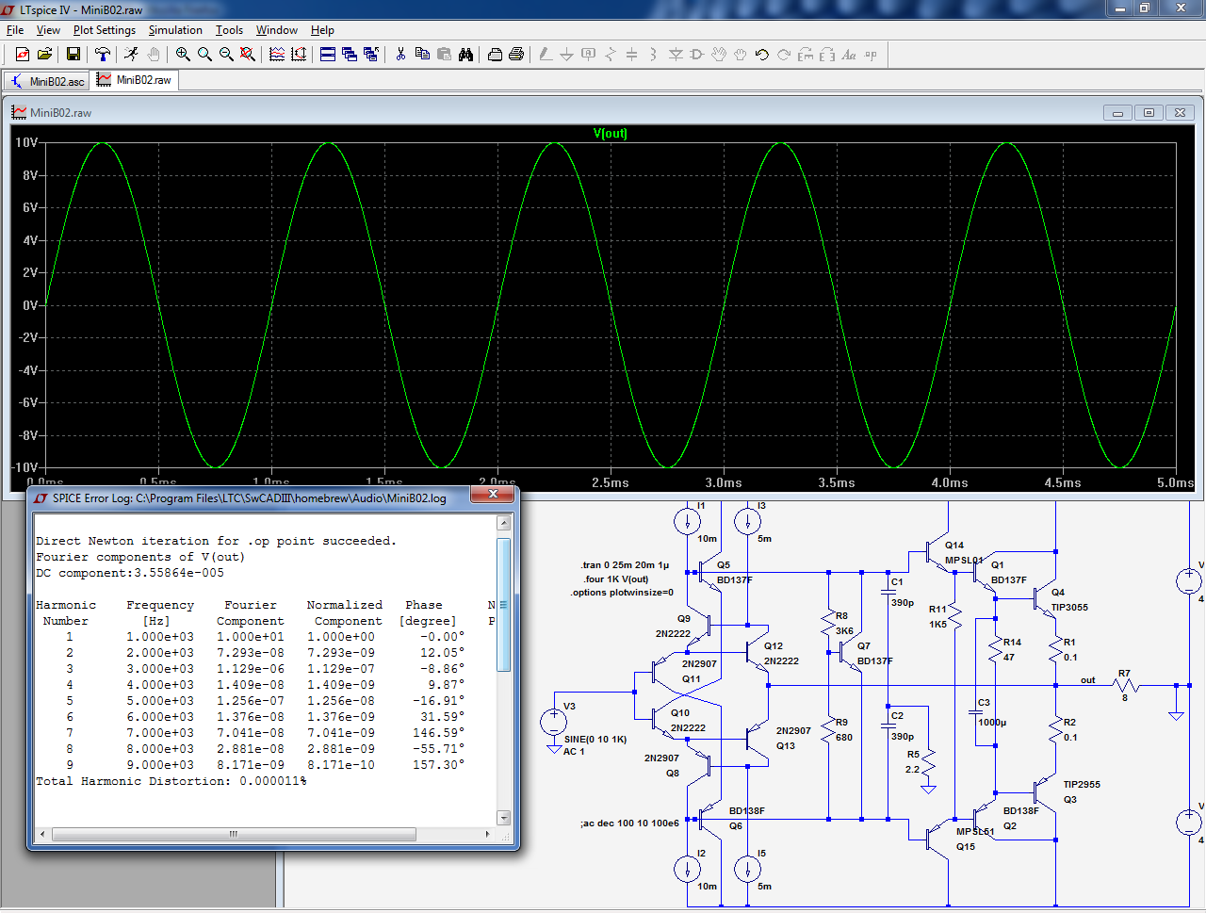The width and height of the screenshot is (1206, 913).
Task: Click scroll-right arrow in Error Log
Action: (487, 834)
